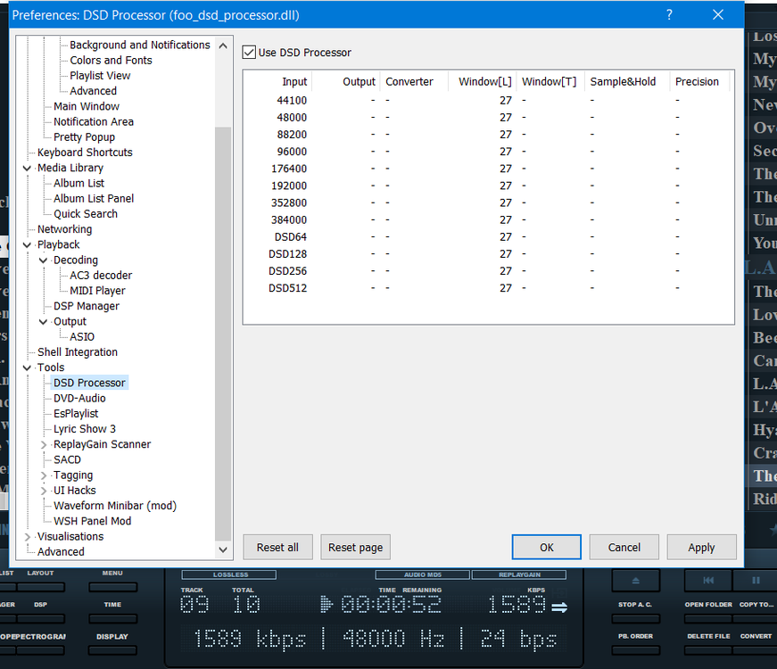Apply the current settings
The height and width of the screenshot is (669, 777).
point(701,547)
